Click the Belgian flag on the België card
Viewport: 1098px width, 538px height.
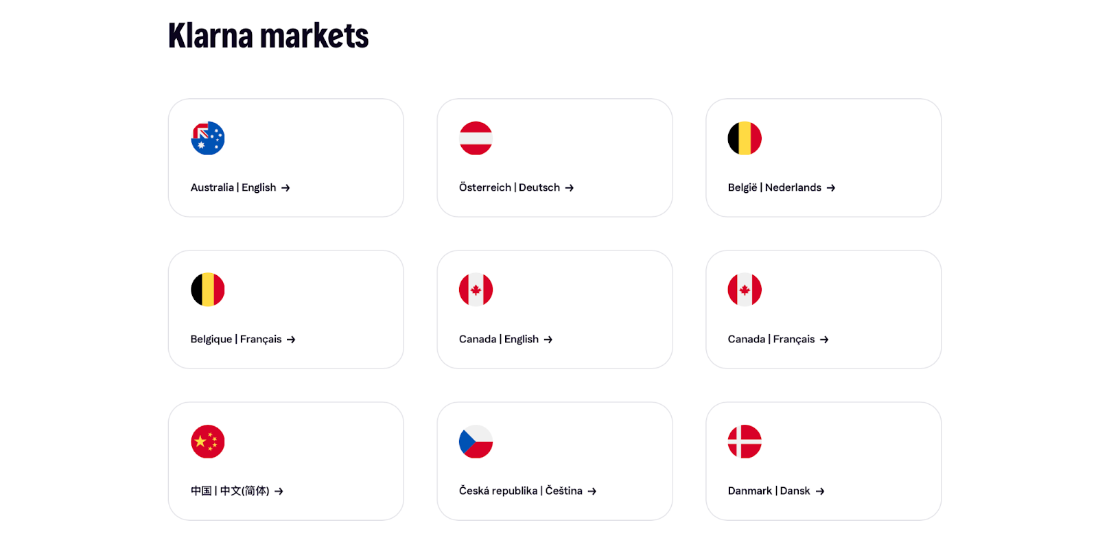pyautogui.click(x=744, y=138)
